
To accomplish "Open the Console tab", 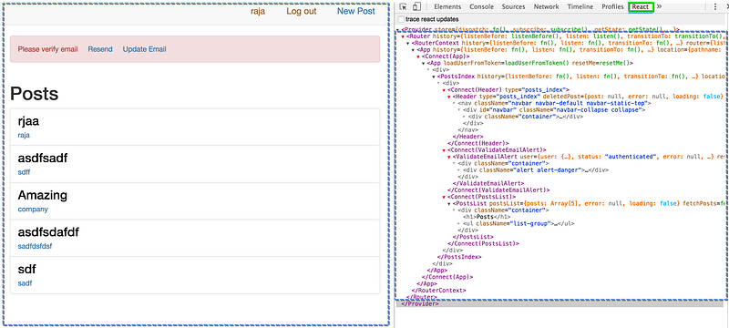I will 482,6.
